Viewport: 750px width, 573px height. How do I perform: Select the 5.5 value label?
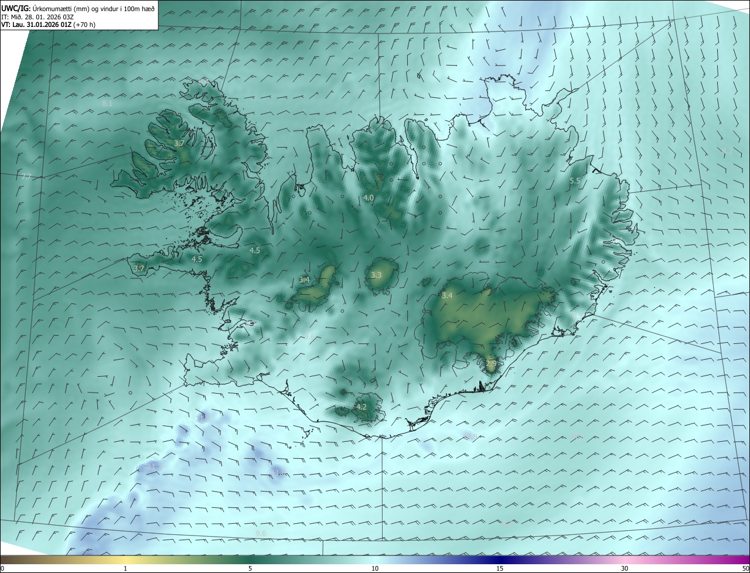pyautogui.click(x=575, y=181)
